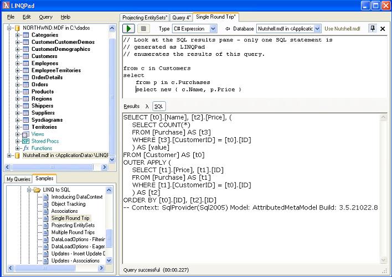Switch to the Projecting EntitySets tab

[145, 18]
